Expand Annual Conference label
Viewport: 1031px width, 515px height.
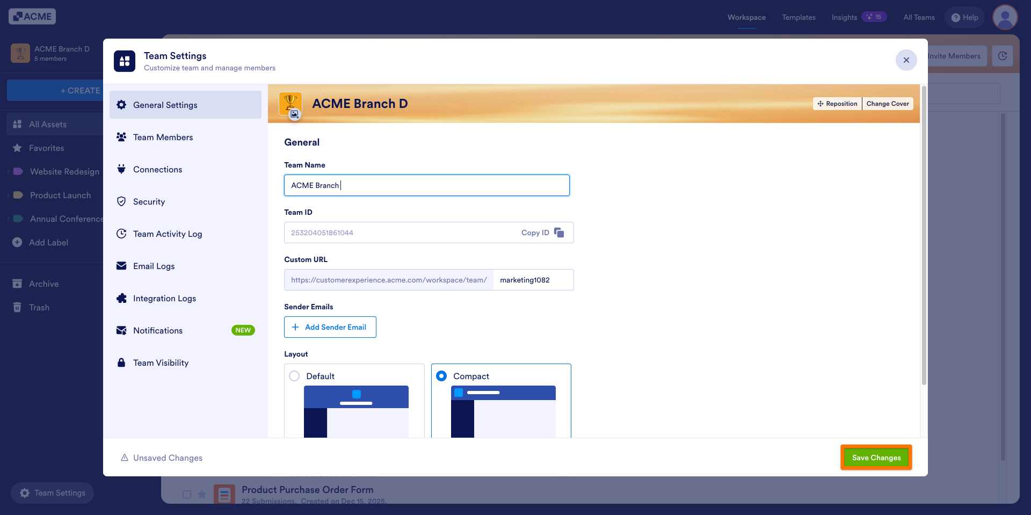click(x=8, y=219)
